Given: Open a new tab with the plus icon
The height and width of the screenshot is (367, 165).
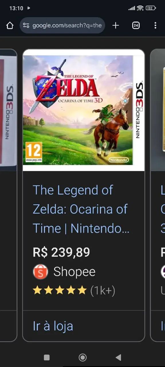Looking at the screenshot, I should [115, 25].
